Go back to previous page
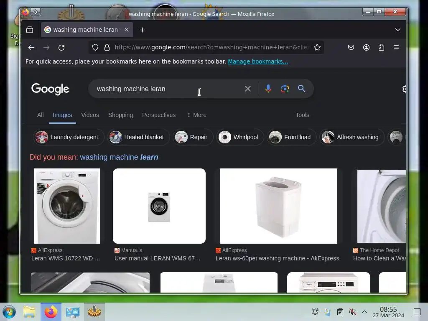The width and height of the screenshot is (428, 321). (x=31, y=48)
